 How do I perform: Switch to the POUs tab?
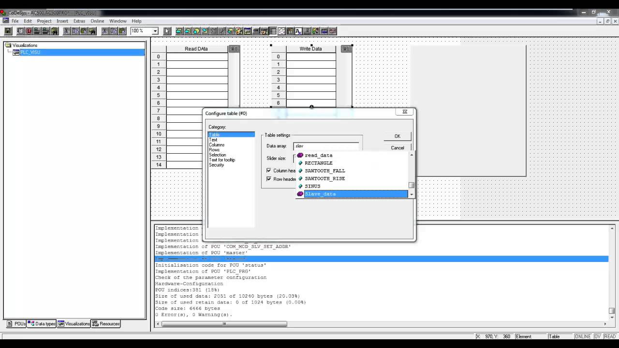tap(16, 324)
